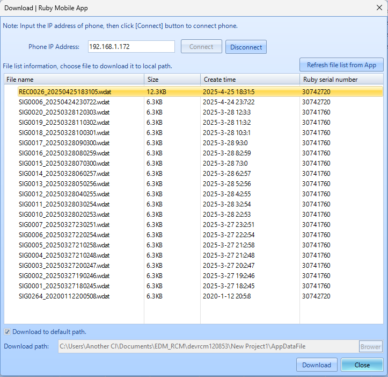Click the Disconnect button
The height and width of the screenshot is (377, 388).
pyautogui.click(x=246, y=47)
